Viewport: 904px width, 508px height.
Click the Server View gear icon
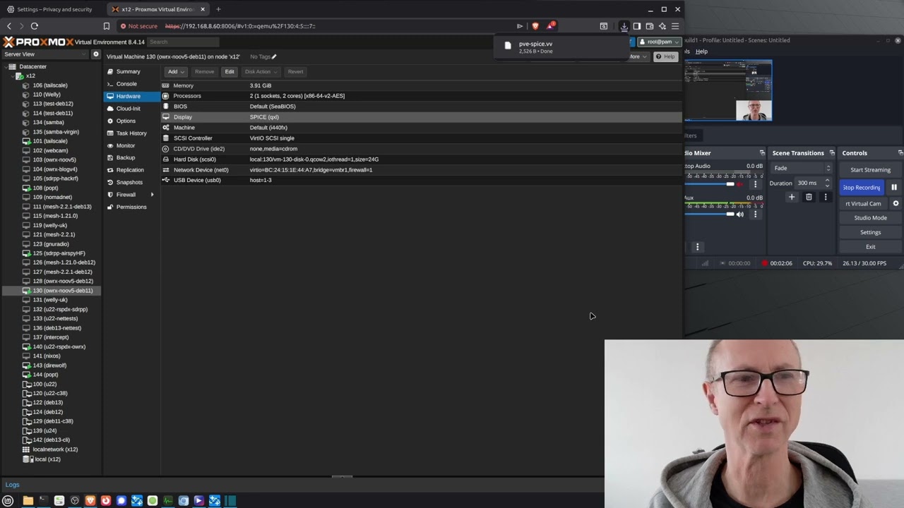pyautogui.click(x=96, y=54)
